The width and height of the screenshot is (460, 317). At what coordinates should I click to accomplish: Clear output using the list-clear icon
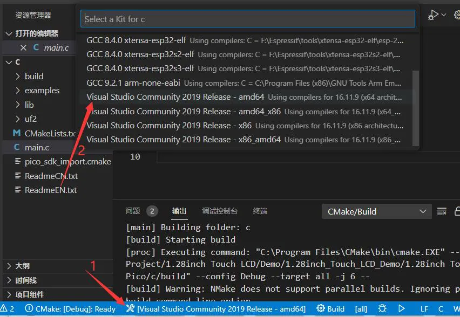tap(442, 211)
